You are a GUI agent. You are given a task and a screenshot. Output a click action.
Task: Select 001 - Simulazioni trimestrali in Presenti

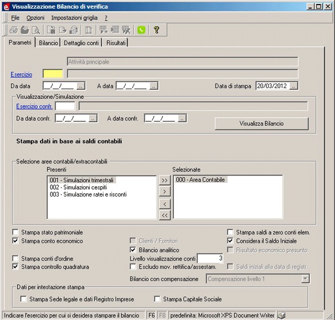click(x=82, y=180)
